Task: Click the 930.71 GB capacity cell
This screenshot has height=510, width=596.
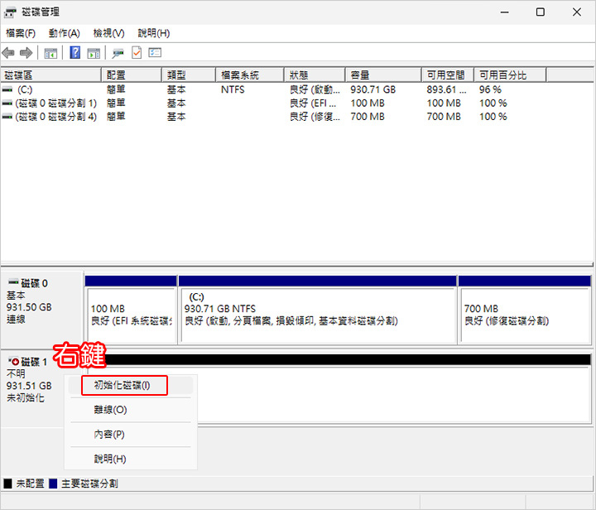Action: (372, 89)
